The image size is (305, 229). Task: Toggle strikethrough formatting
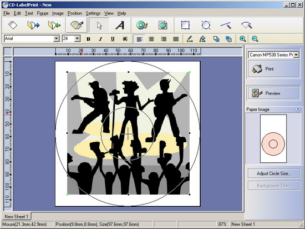125,39
